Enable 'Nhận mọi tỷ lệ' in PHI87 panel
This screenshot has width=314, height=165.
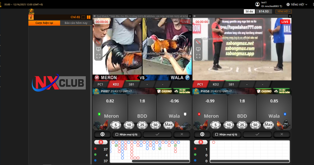coord(117,134)
